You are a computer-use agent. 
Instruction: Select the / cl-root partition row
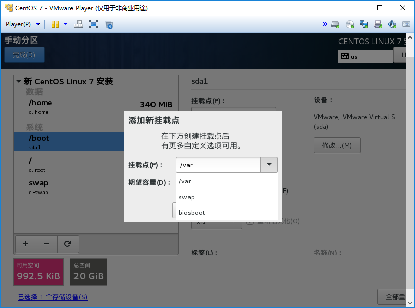coord(69,164)
